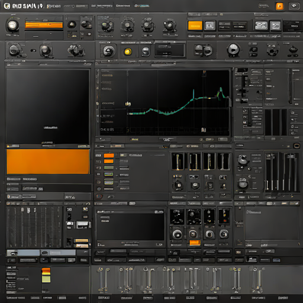Click the large orange pad in the left panel

coord(48,162)
